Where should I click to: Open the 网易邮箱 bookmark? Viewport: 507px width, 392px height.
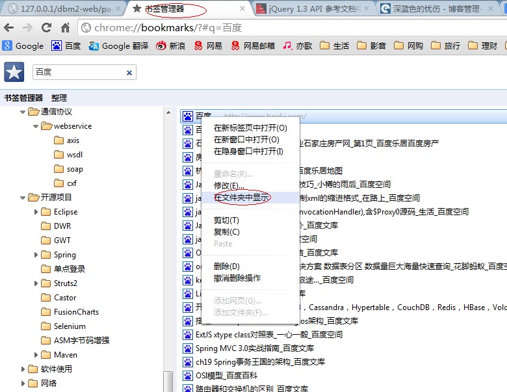tap(253, 46)
